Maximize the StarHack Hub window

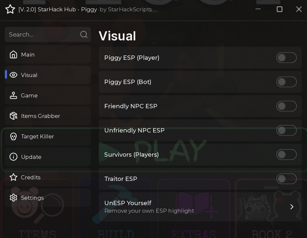(x=279, y=9)
